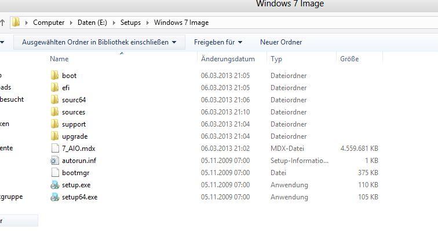Select the boot folder name

coord(69,76)
